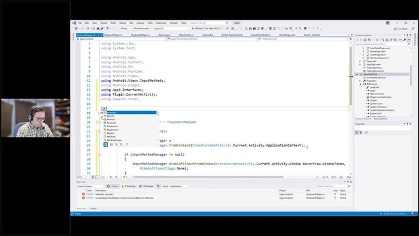Switch to the MainActivity.cs tab
419x236 pixels.
tap(186, 35)
